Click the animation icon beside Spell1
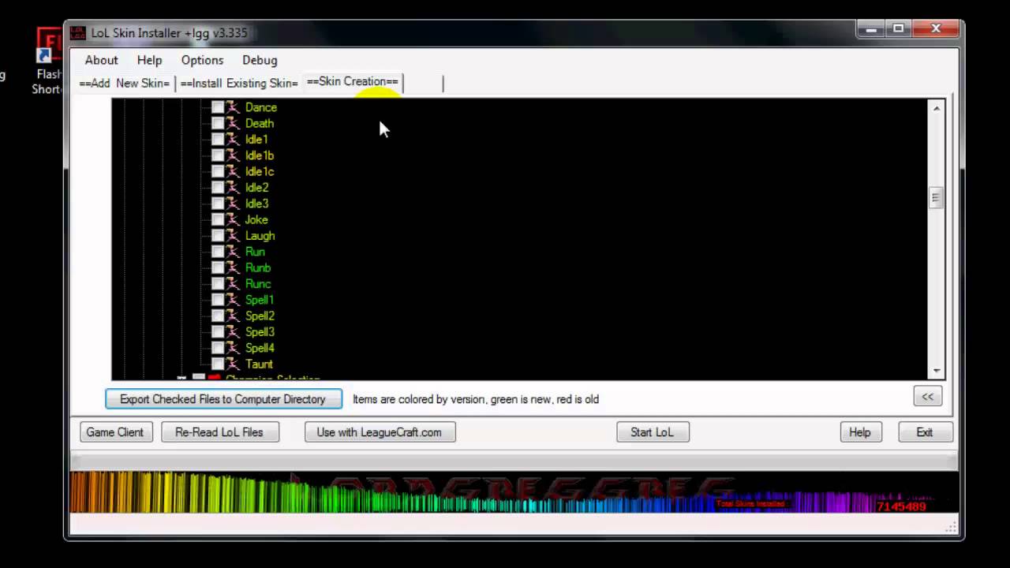The image size is (1010, 568). [x=233, y=300]
